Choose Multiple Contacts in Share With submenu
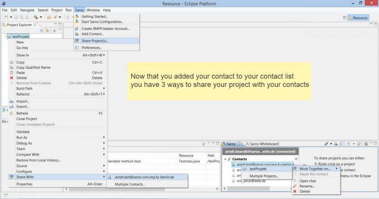 tap(147, 184)
